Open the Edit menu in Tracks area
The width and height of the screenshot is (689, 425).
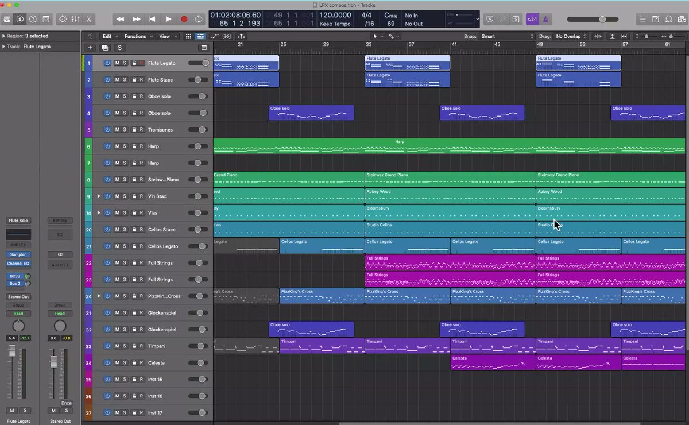click(110, 36)
